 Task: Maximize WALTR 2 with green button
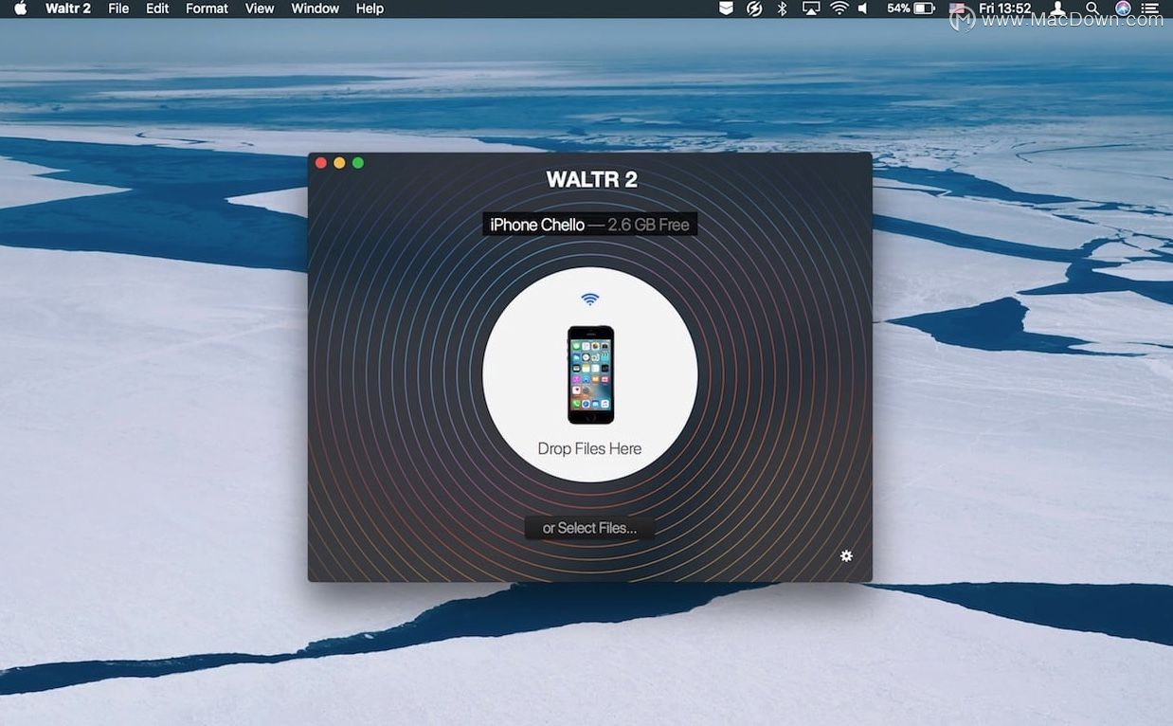358,163
